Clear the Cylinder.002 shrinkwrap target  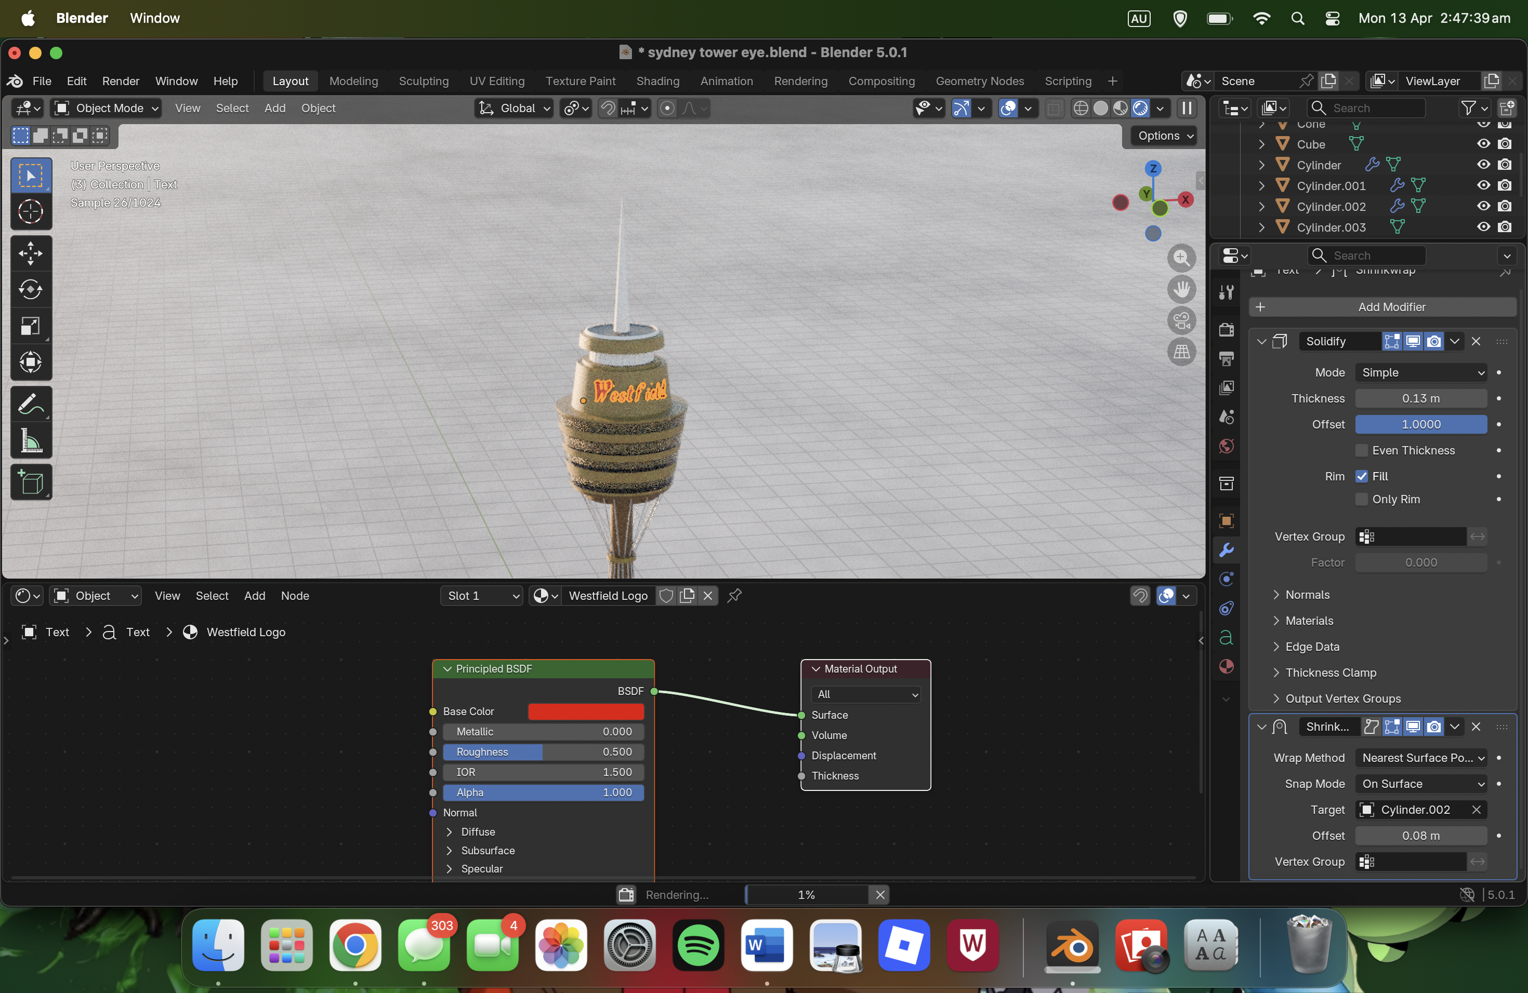tap(1476, 810)
